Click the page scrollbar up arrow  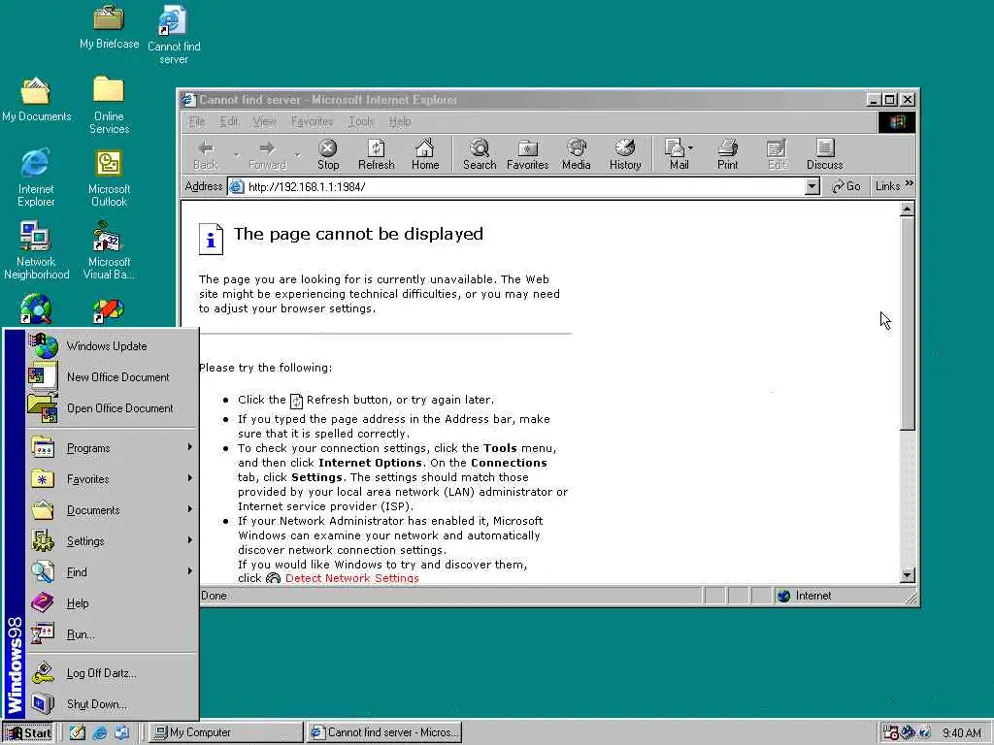[908, 209]
